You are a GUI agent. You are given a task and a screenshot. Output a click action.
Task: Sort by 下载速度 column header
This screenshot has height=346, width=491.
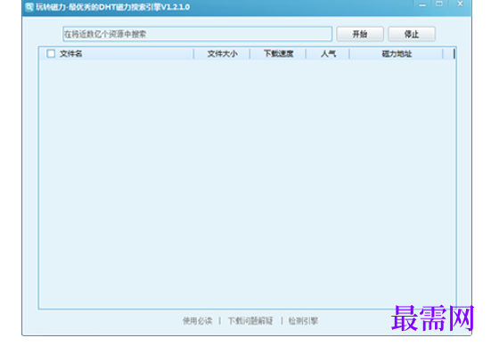278,53
